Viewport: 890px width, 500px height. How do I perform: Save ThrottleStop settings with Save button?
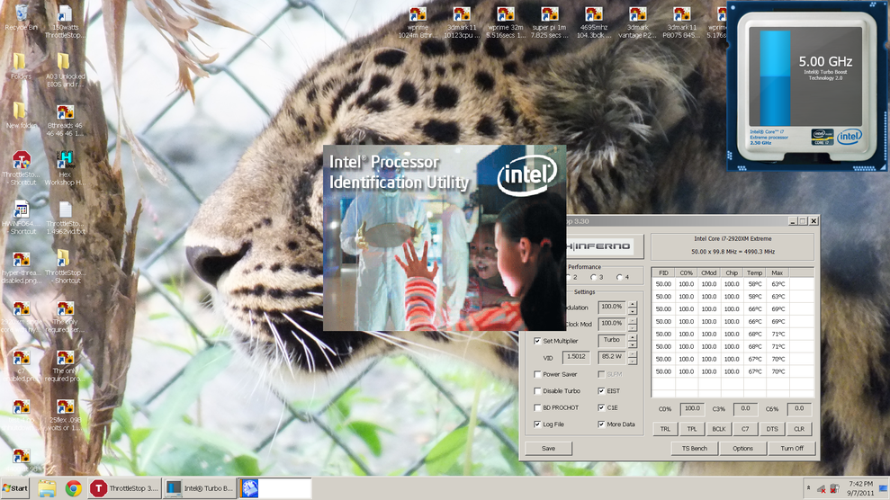[548, 449]
